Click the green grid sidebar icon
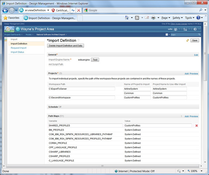The height and width of the screenshot is (175, 209). click(x=6, y=40)
